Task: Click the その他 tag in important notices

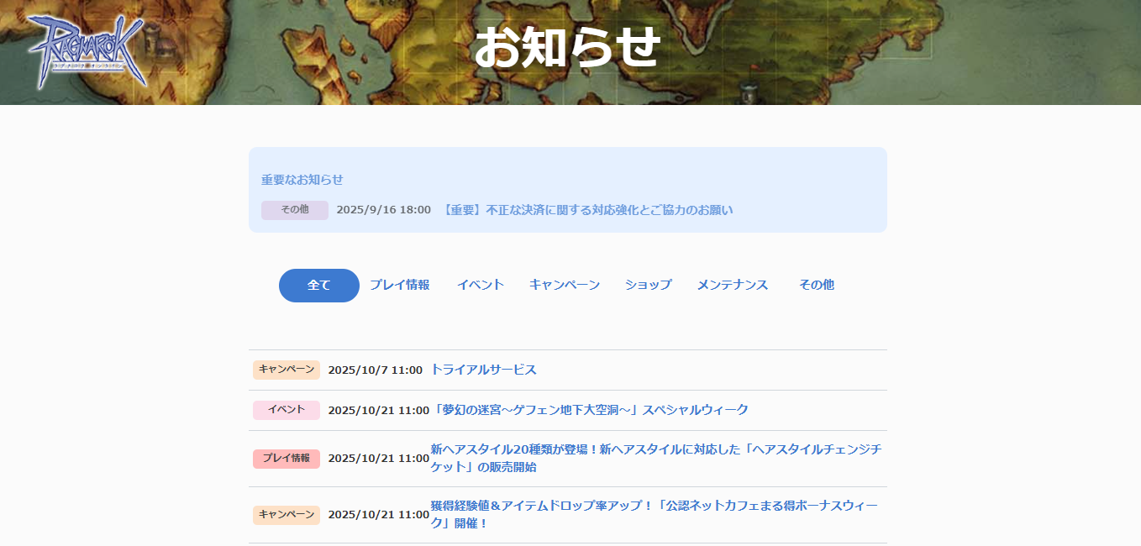Action: (x=294, y=210)
